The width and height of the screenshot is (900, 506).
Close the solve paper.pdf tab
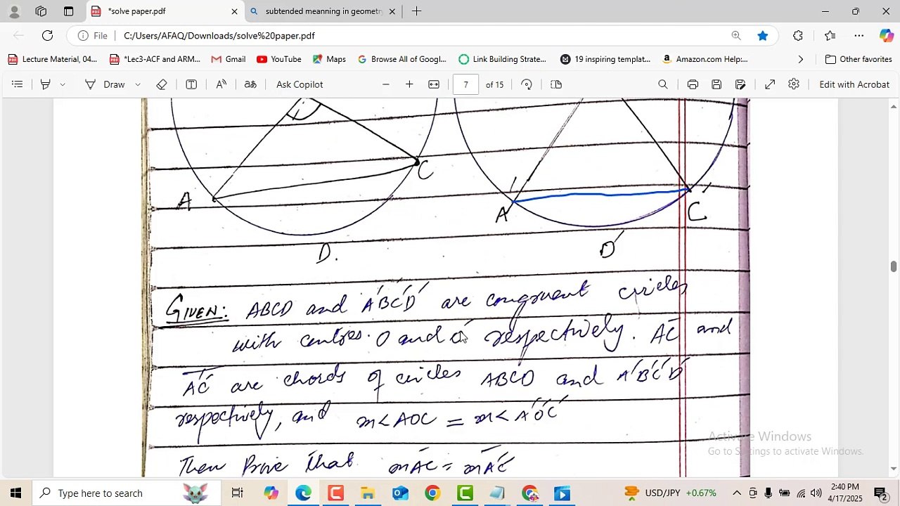pyautogui.click(x=234, y=11)
